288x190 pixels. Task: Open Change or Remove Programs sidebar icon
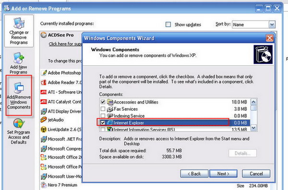coord(19,24)
